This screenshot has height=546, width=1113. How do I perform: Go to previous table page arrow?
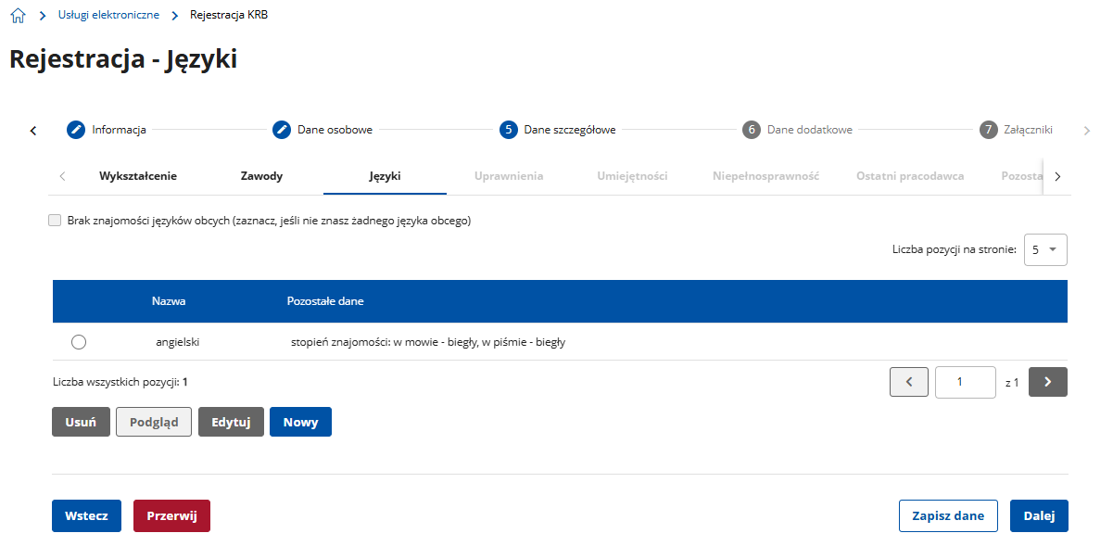click(909, 382)
